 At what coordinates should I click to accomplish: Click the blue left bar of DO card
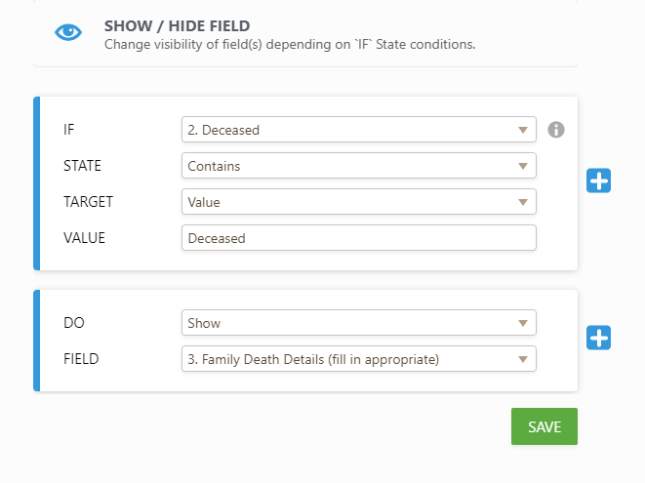(x=37, y=341)
